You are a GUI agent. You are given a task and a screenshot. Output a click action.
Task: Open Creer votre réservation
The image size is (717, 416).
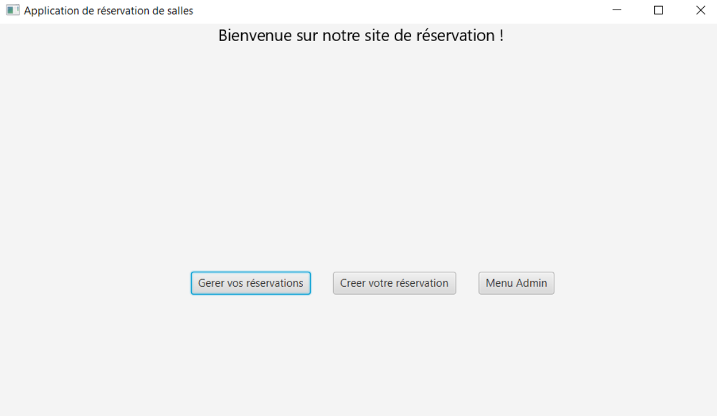[394, 283]
